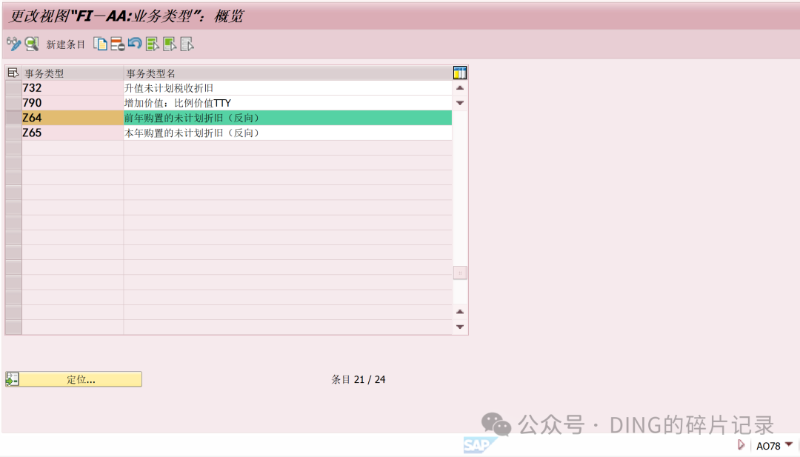Select row marker for entry 790
This screenshot has height=457, width=800.
(13, 102)
